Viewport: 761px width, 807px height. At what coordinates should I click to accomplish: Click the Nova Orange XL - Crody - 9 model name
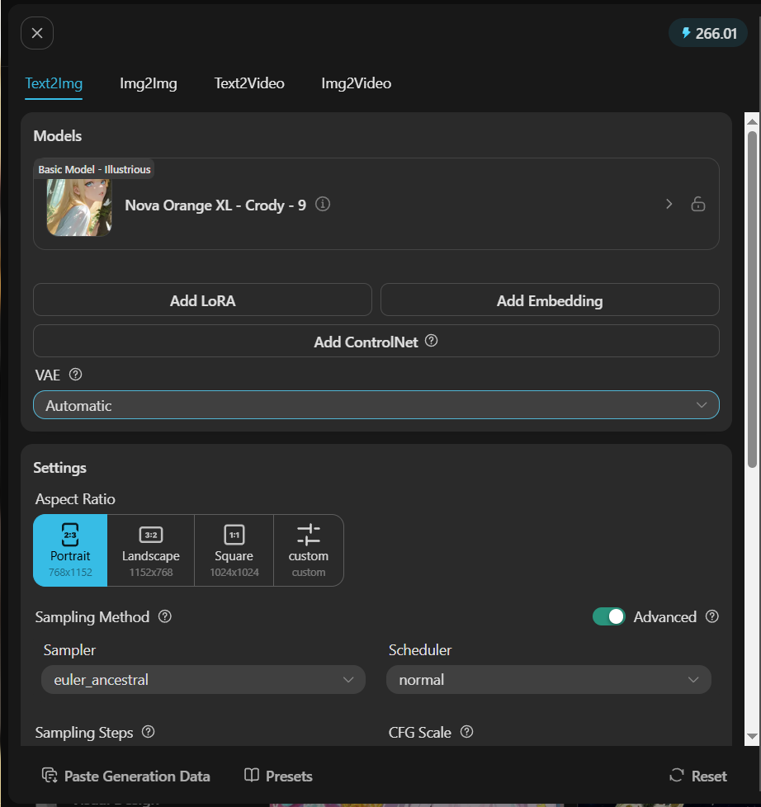[x=215, y=205]
